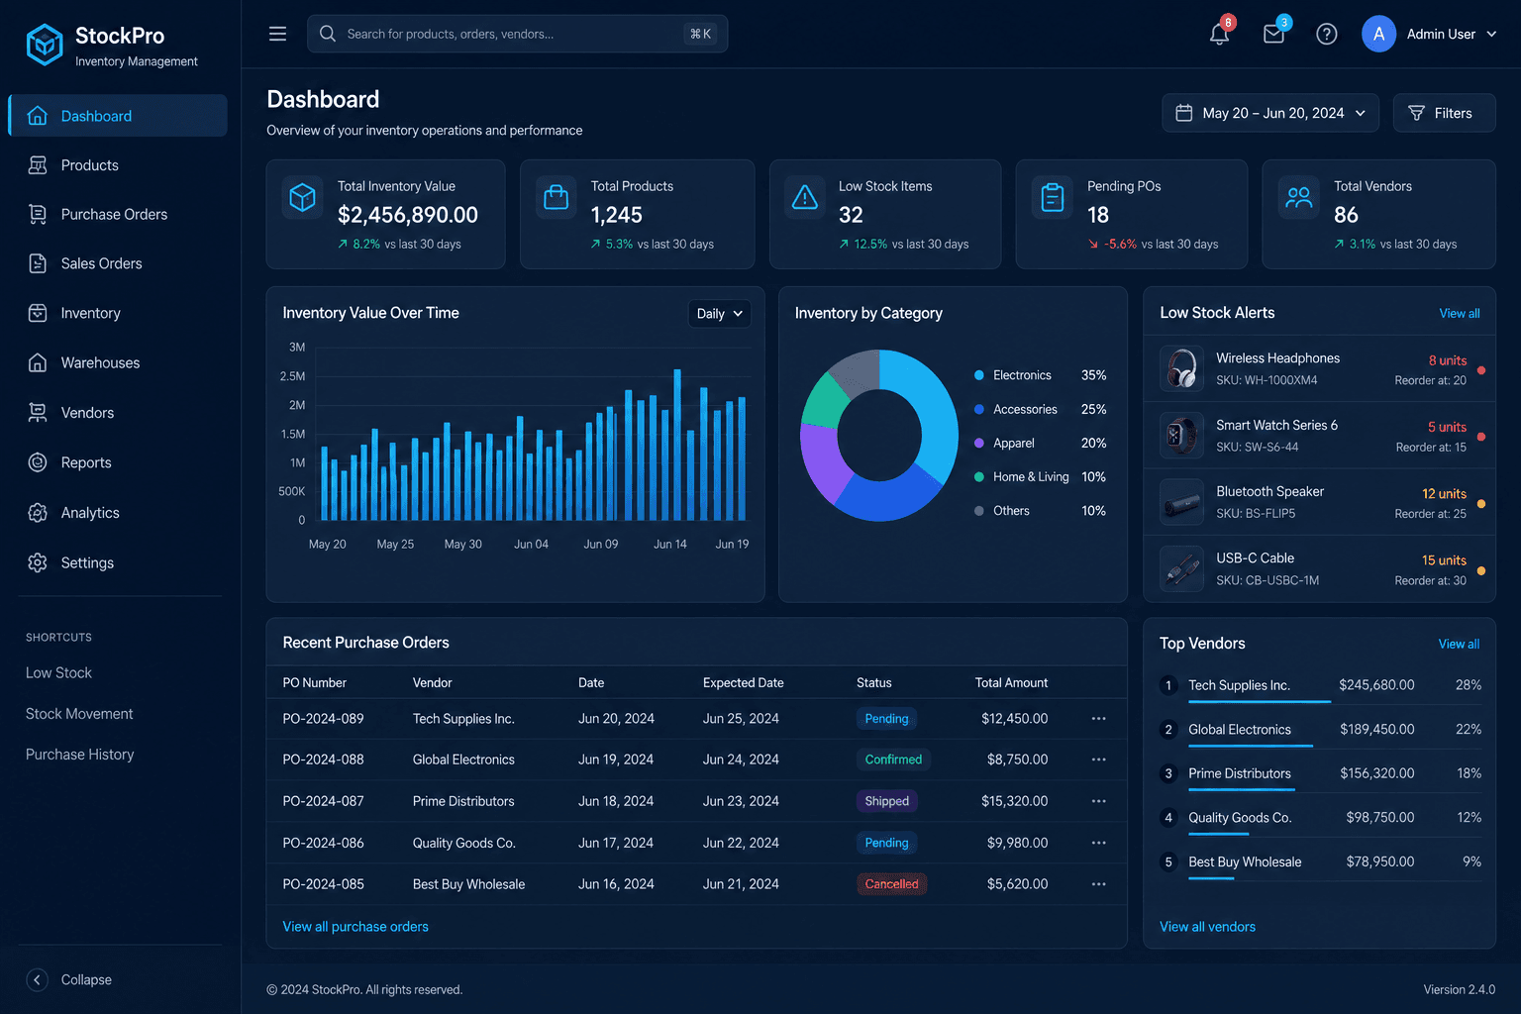This screenshot has height=1014, width=1521.
Task: Open View all vendors link
Action: 1207,927
